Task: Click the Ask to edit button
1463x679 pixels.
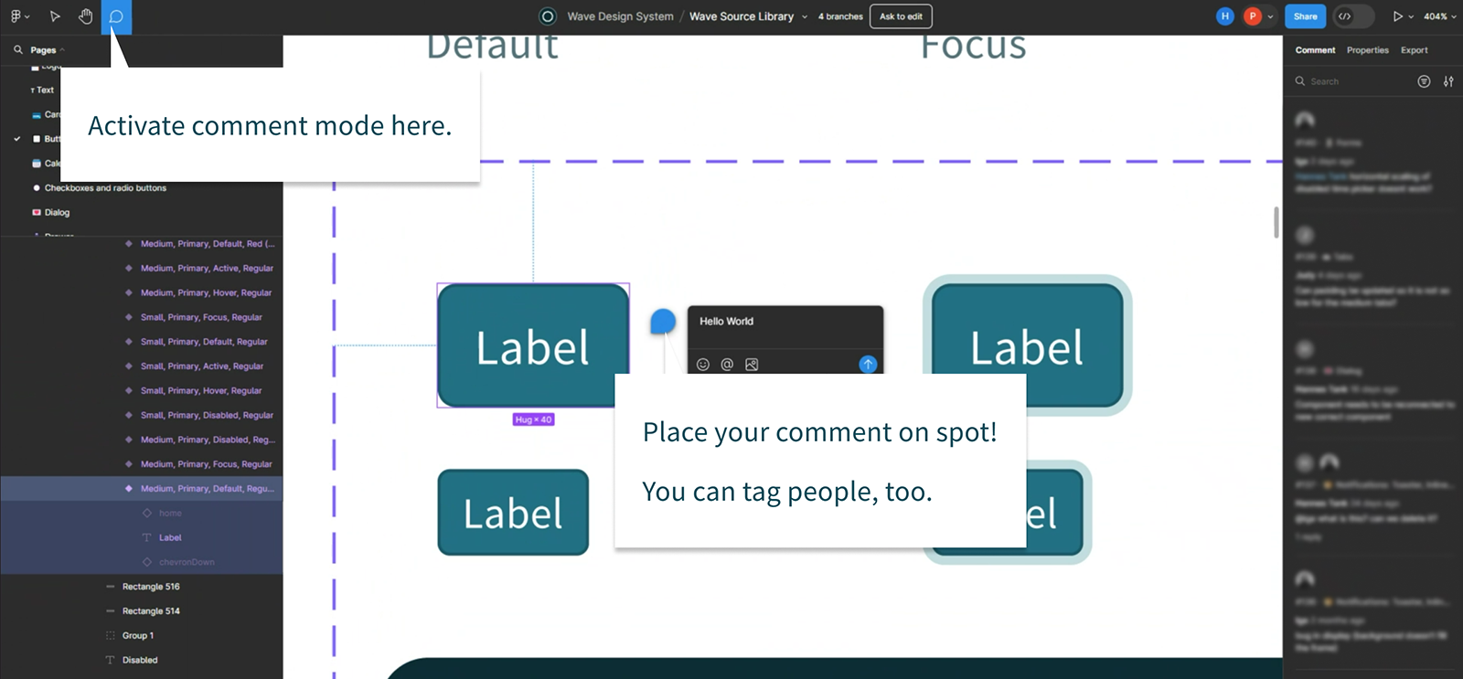Action: 901,16
